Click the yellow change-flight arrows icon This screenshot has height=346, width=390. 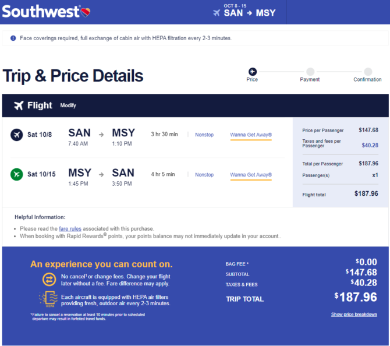click(49, 280)
